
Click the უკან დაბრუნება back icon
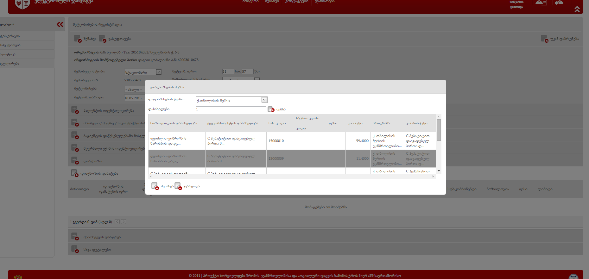pos(544,39)
